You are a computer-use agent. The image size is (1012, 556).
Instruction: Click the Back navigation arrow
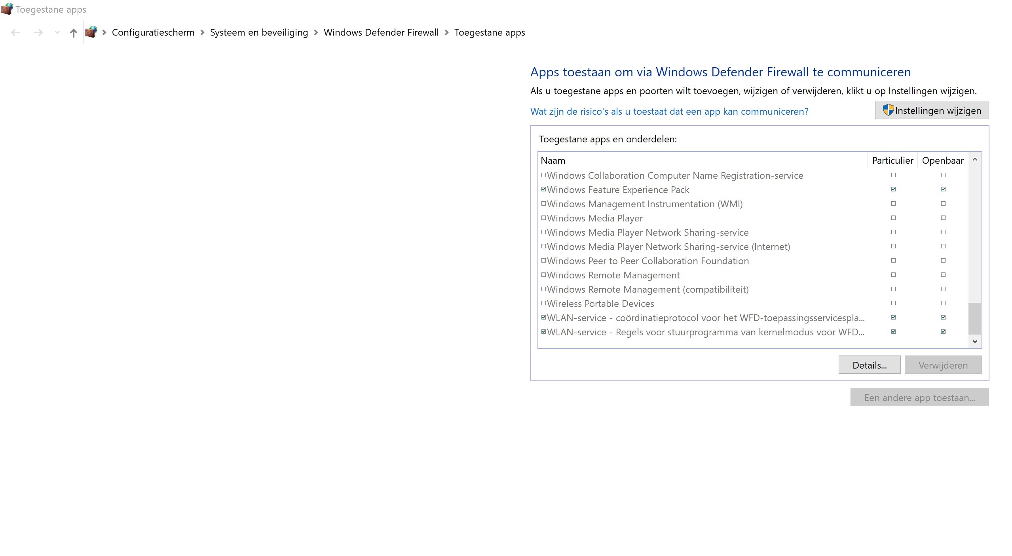[x=15, y=32]
